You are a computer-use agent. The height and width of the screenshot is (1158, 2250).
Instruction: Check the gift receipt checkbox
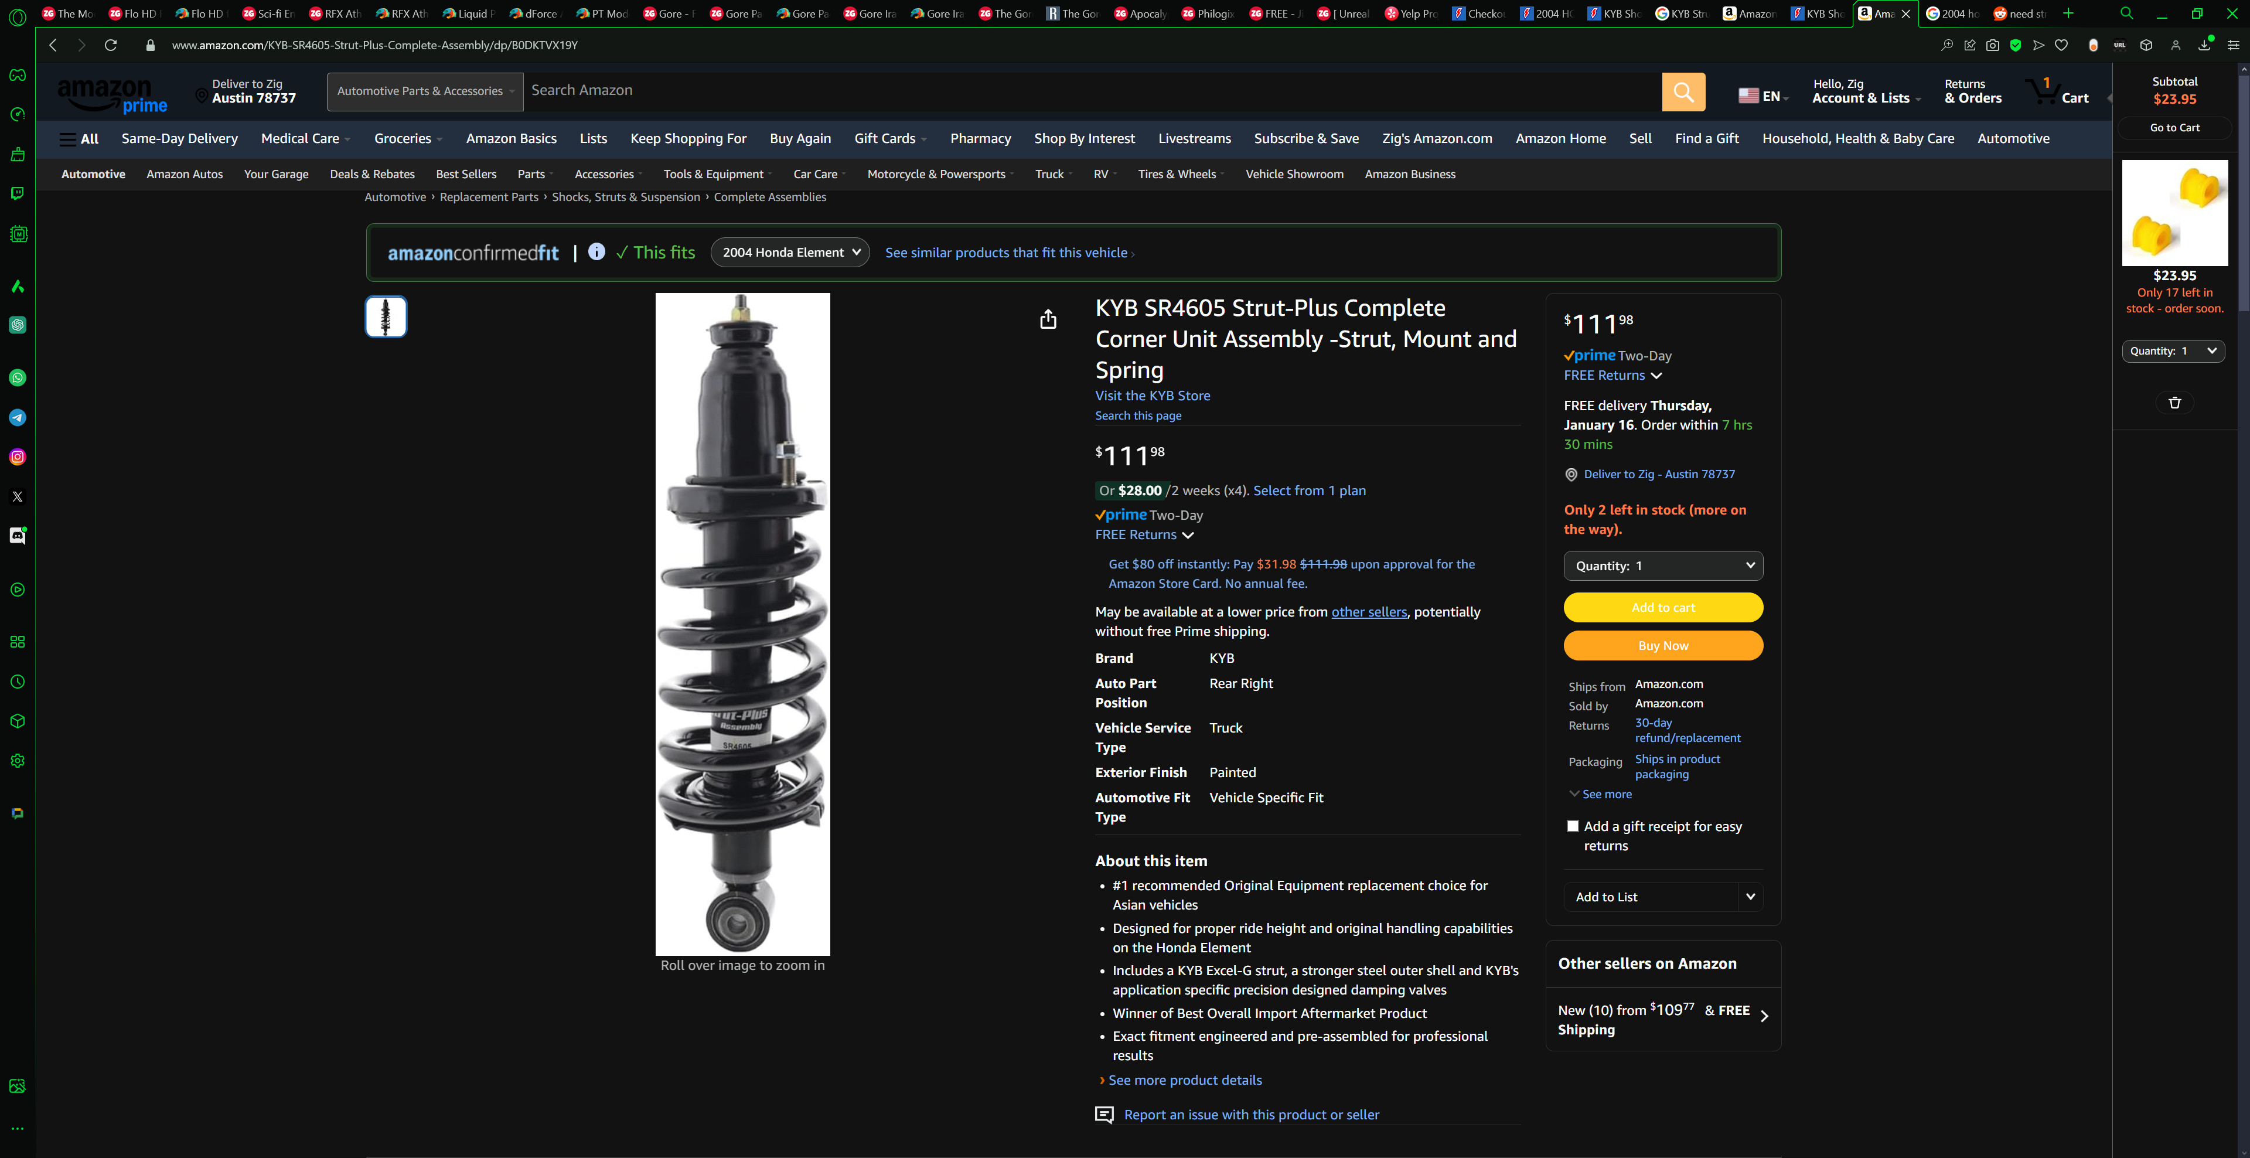(x=1572, y=826)
